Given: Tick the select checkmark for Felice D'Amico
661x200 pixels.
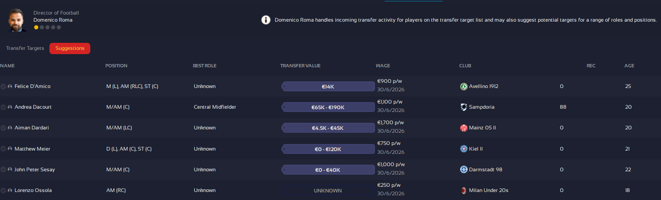Looking at the screenshot, I should click(x=3, y=87).
